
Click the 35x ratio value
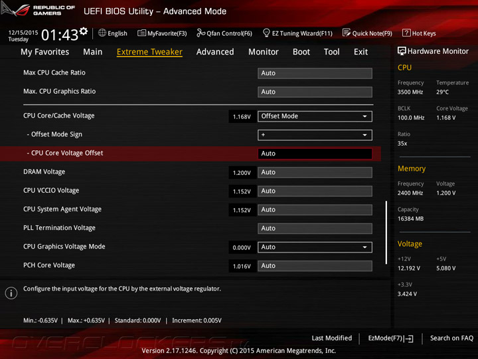coord(402,144)
